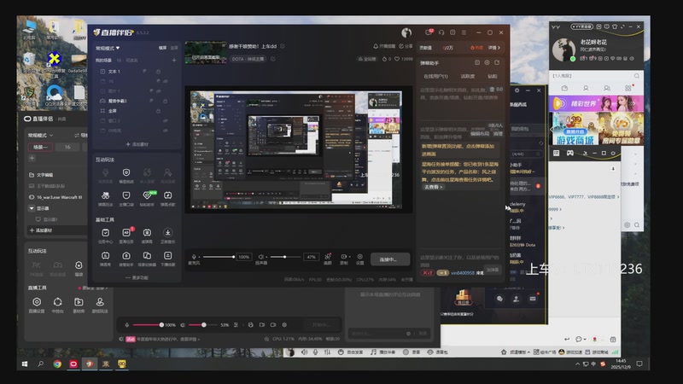Mute the 扬声器 speaker icon in front window
The image size is (683, 384).
(260, 257)
